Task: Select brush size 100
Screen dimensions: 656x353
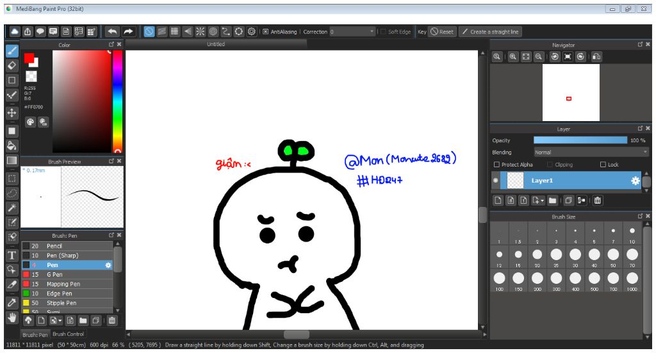Action: tap(499, 281)
